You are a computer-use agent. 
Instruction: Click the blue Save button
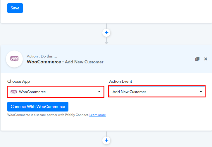(x=15, y=8)
